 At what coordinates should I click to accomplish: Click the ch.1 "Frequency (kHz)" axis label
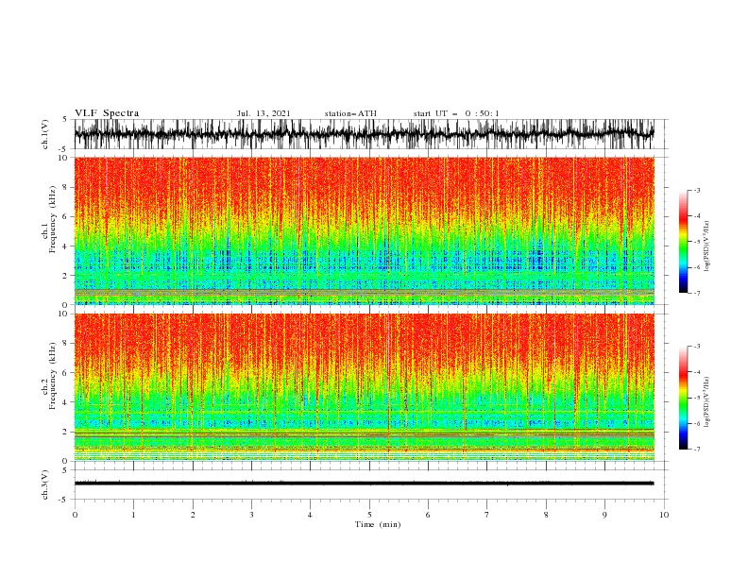coord(53,220)
